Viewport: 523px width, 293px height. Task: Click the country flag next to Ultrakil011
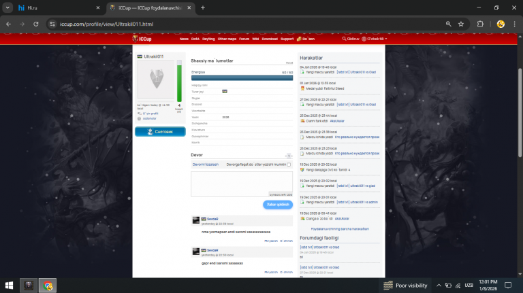(x=140, y=56)
